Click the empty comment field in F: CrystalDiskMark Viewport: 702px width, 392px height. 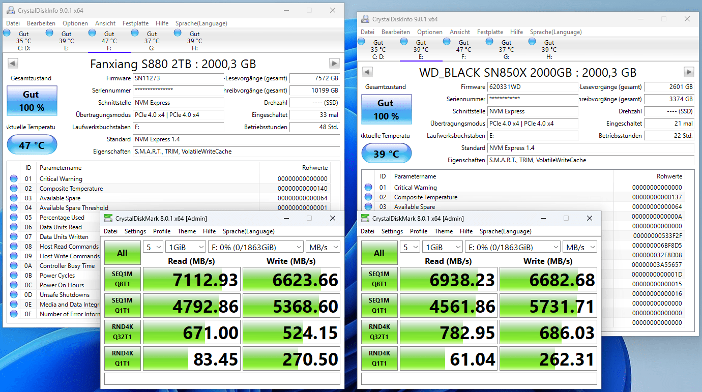(x=222, y=379)
